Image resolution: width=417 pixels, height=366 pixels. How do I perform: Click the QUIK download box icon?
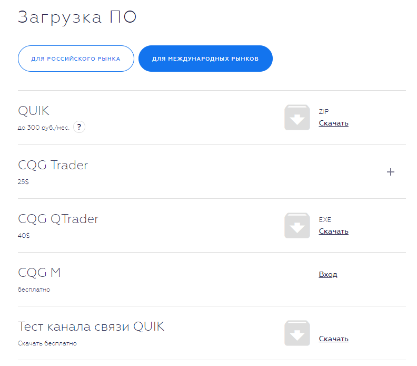[x=297, y=117]
